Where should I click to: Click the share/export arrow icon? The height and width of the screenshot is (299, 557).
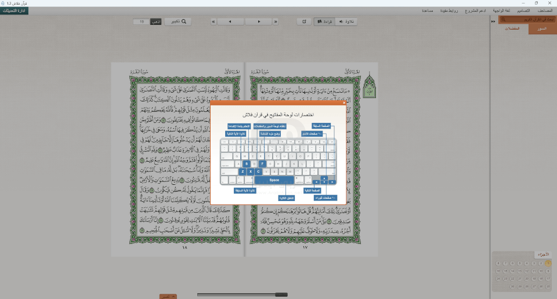click(x=304, y=21)
